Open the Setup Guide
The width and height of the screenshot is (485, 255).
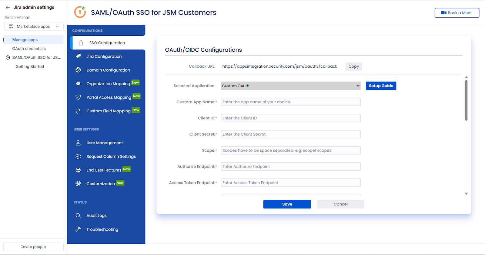pos(381,86)
